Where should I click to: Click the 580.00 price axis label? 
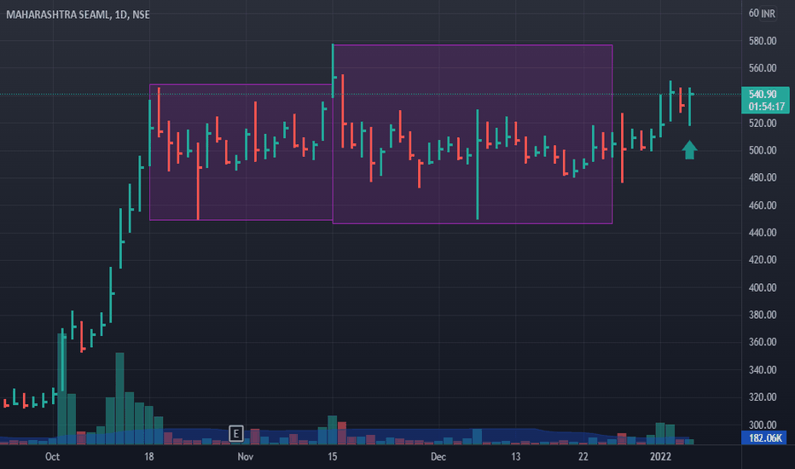[x=763, y=41]
